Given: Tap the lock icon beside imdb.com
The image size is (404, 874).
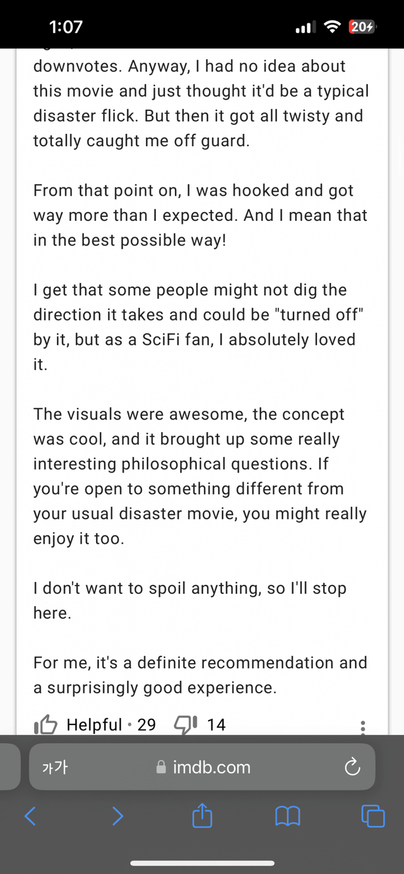Looking at the screenshot, I should (x=162, y=767).
